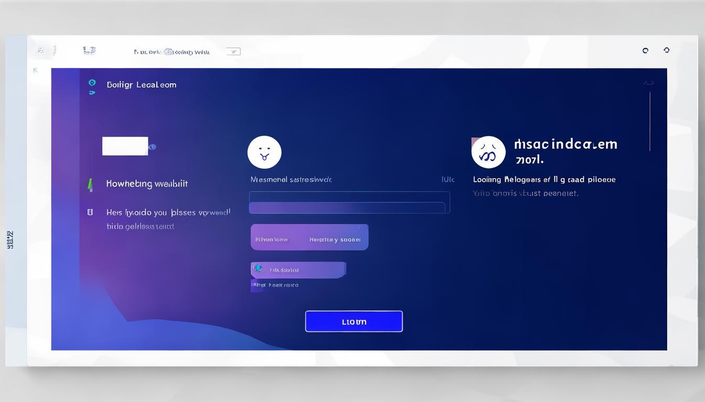Click the faint first icon in top-left bar
The height and width of the screenshot is (402, 705).
40,51
